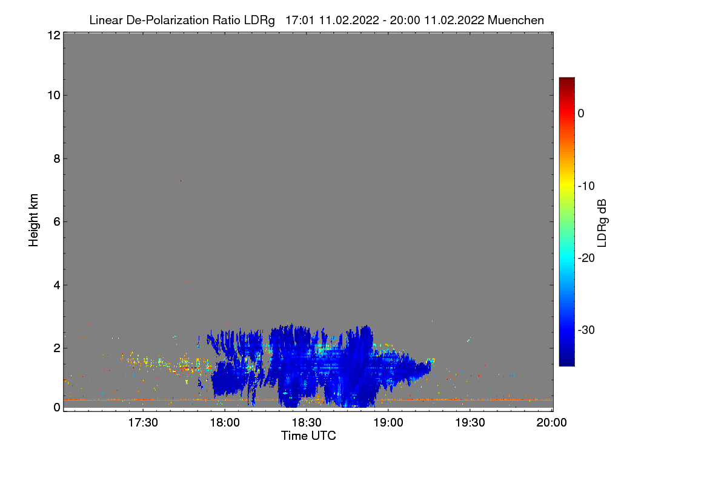Click the '17:30' time tick label
This screenshot has height=484, width=727.
(143, 423)
